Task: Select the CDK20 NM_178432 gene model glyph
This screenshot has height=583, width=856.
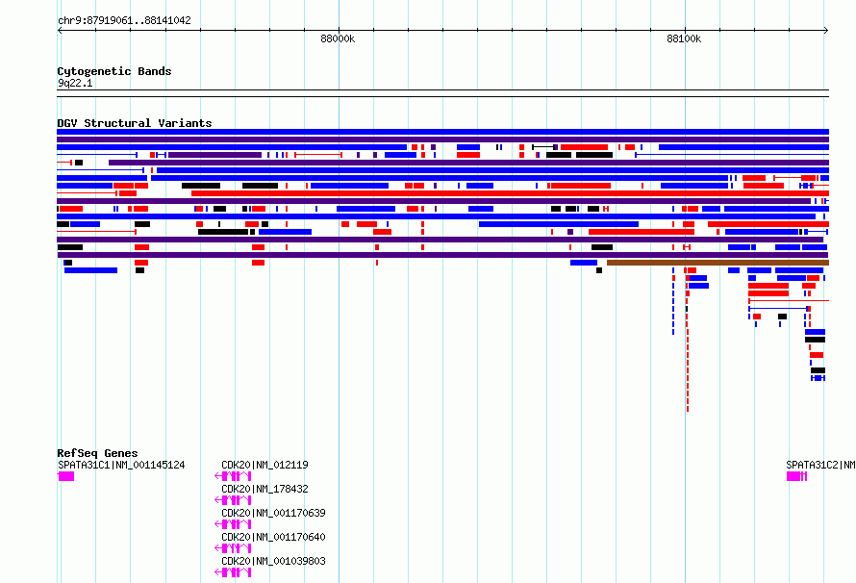Action: [x=233, y=500]
